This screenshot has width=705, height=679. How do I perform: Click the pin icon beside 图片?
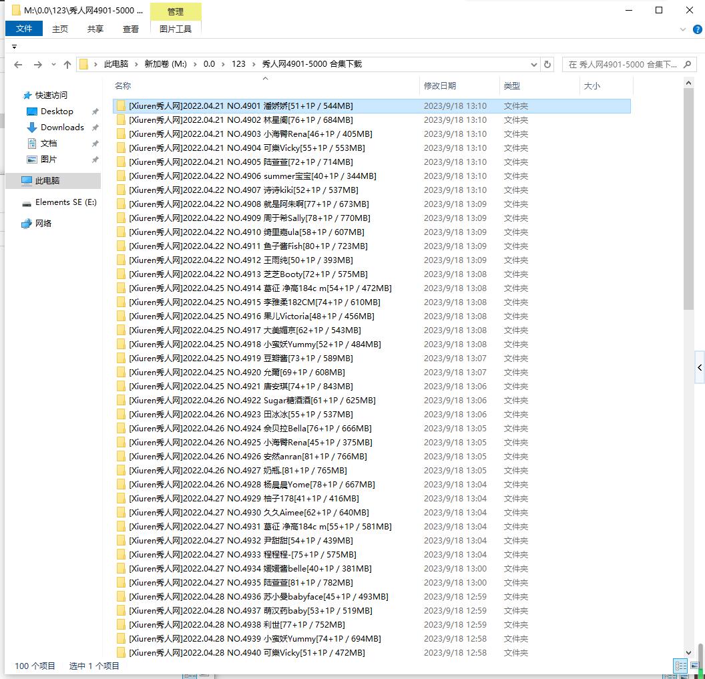click(x=95, y=160)
